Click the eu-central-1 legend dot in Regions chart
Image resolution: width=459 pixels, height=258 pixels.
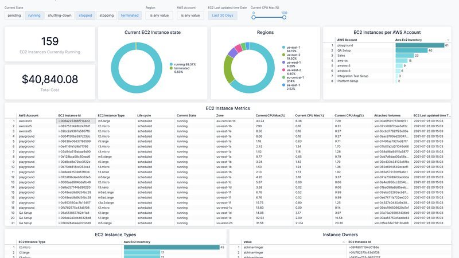[x=283, y=78]
